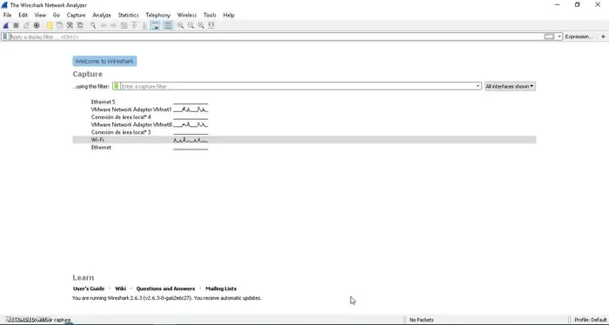
Task: Click the green capture filter bookmark icon
Action: click(116, 86)
